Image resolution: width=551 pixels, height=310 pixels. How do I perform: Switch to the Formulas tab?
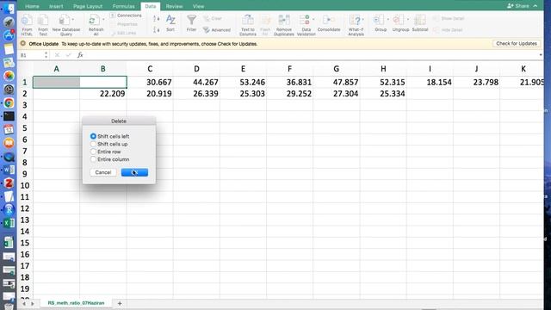click(124, 6)
